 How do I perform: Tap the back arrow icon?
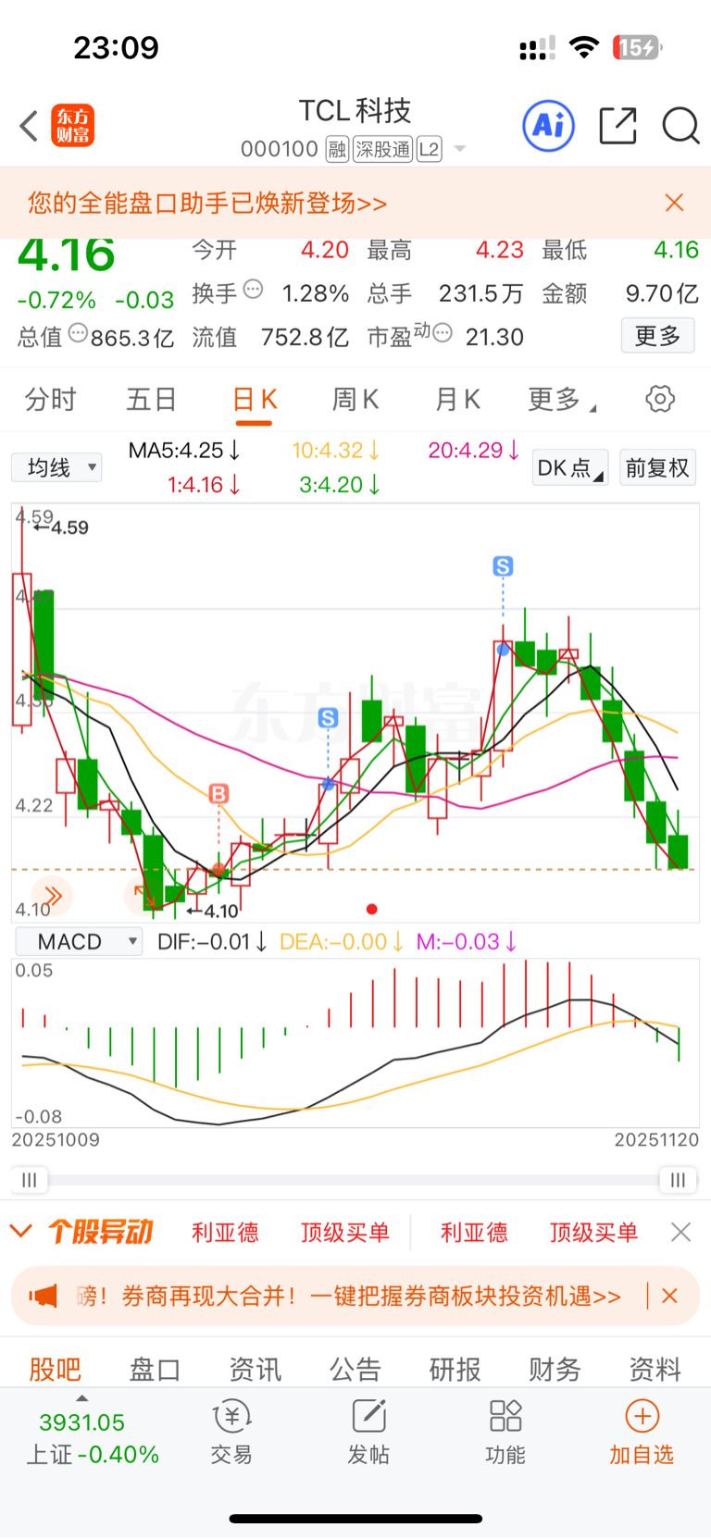pyautogui.click(x=29, y=126)
